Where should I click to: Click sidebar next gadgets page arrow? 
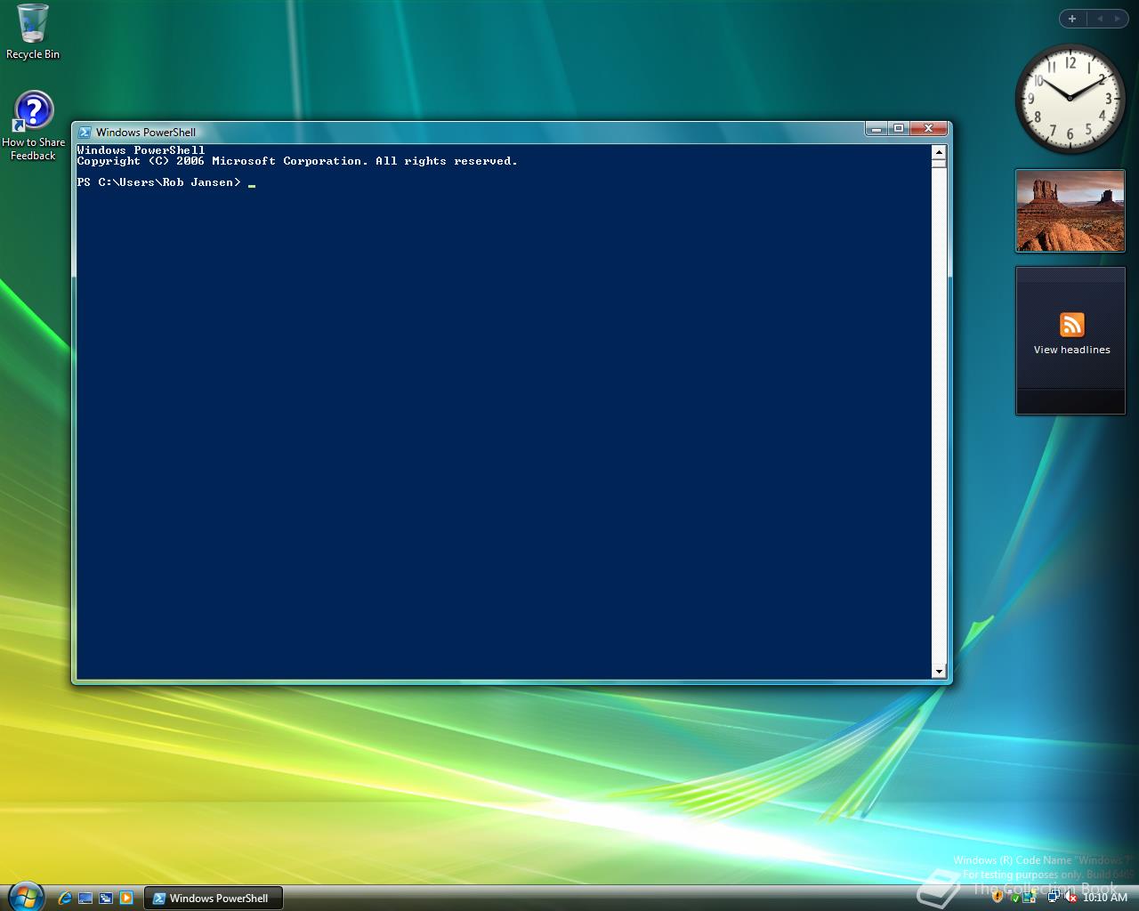tap(1118, 19)
